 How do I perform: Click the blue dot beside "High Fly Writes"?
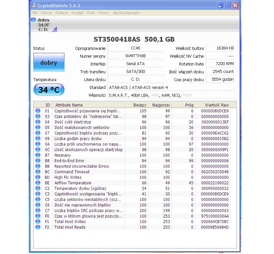(x=38, y=177)
